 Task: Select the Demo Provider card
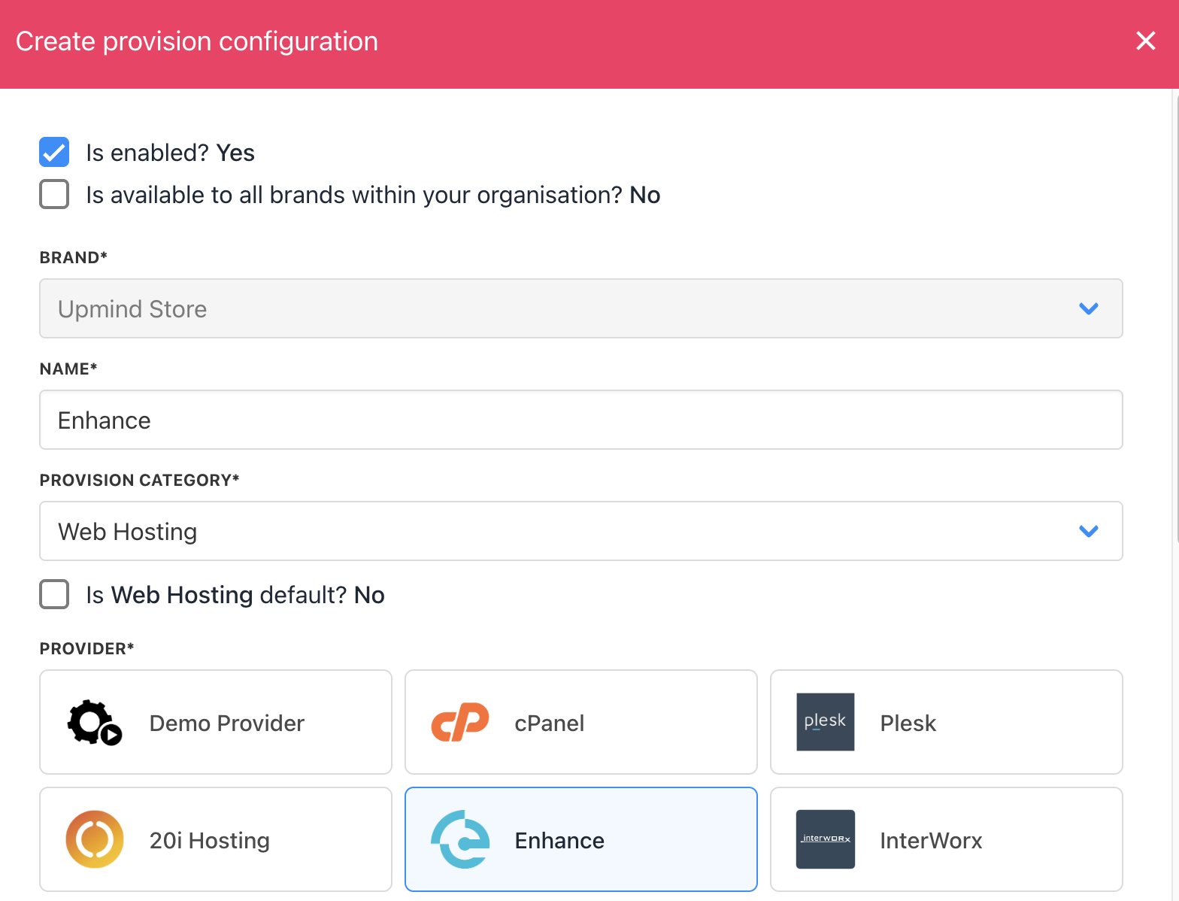(216, 722)
